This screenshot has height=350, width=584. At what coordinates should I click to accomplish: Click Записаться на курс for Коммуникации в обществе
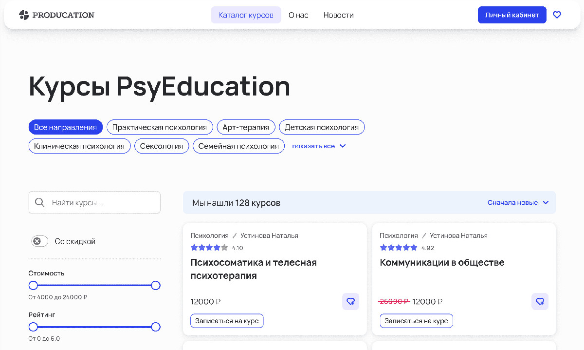point(416,321)
